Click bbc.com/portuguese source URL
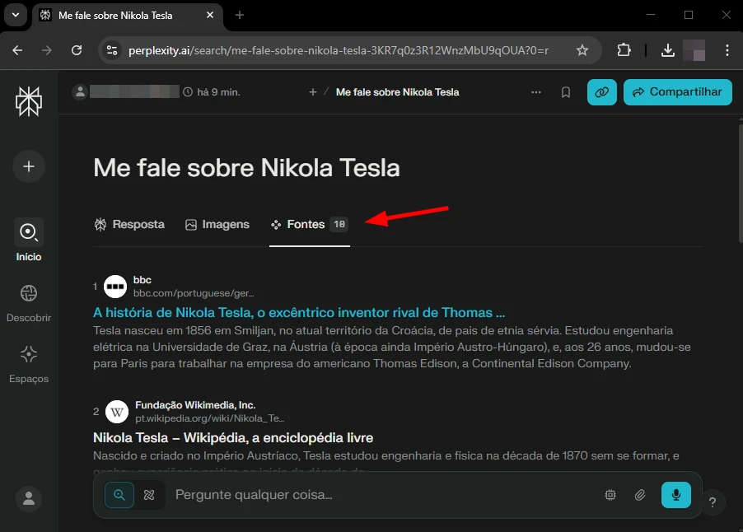 pyautogui.click(x=194, y=293)
